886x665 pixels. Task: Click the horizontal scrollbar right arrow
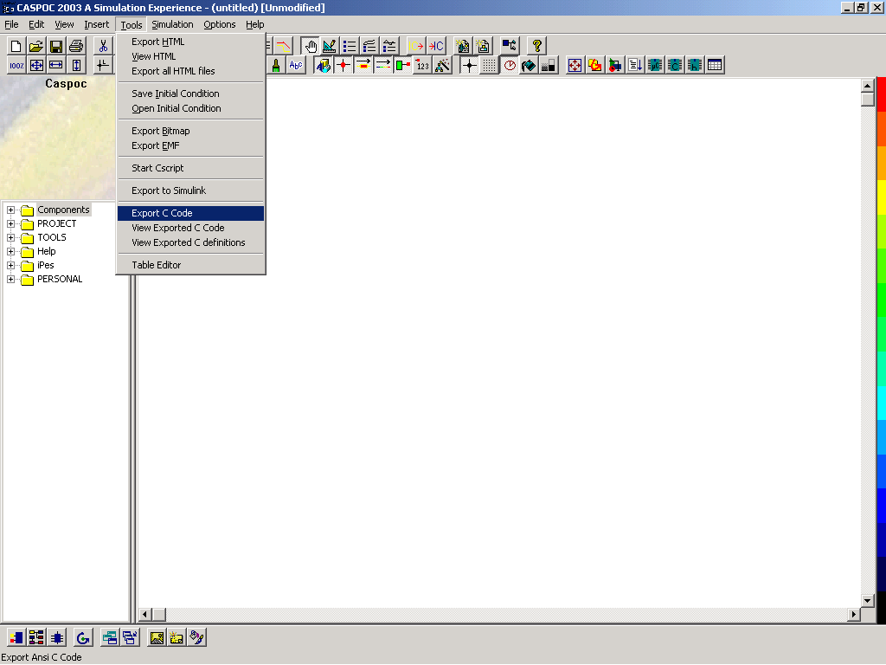(854, 615)
